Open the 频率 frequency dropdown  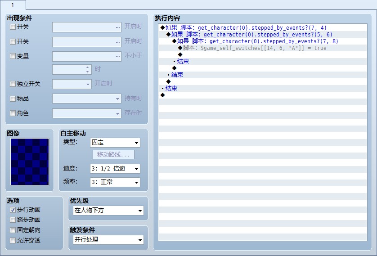tap(115, 182)
